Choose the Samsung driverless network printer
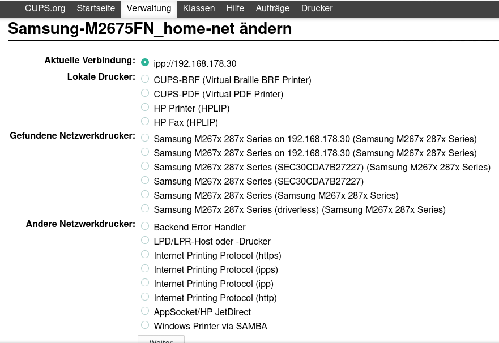This screenshot has width=499, height=343. (x=146, y=209)
